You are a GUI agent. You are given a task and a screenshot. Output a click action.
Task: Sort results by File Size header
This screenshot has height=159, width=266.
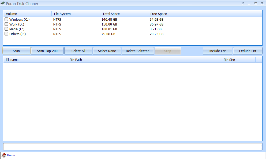pos(238,60)
